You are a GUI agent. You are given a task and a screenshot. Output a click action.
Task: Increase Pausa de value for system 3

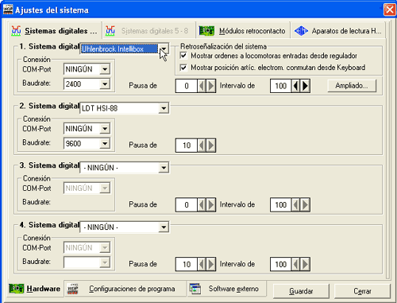tap(210, 204)
